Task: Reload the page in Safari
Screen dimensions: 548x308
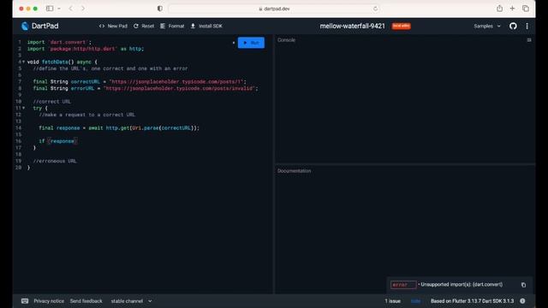Action: [375, 9]
